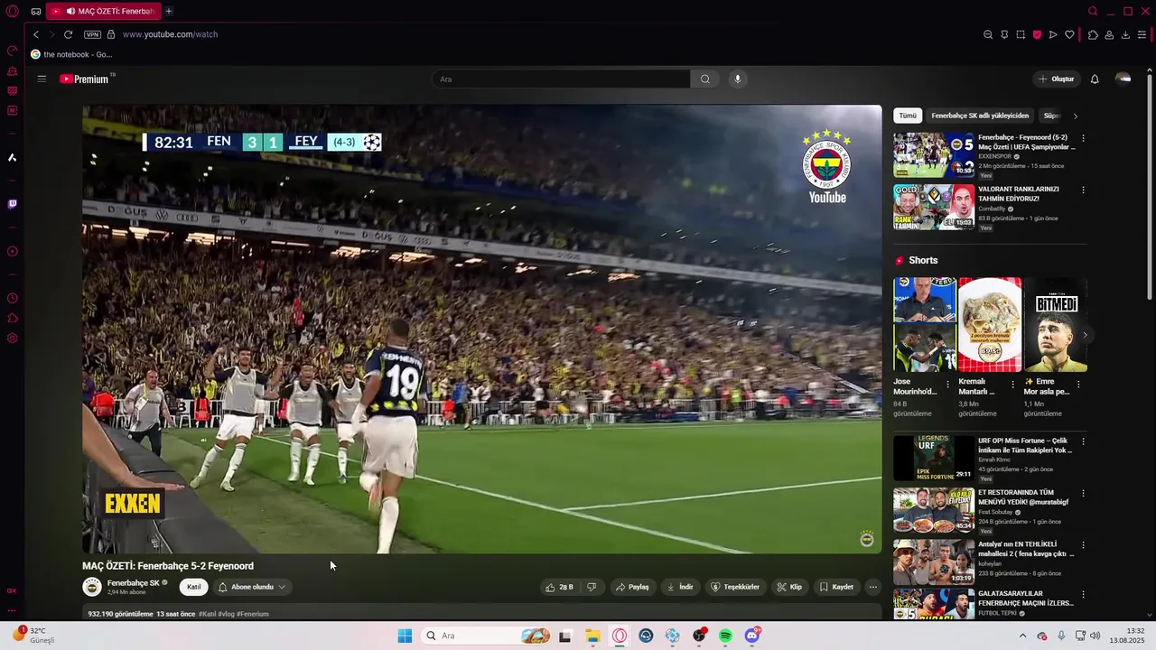Click the Klip clip button
The image size is (1156, 650).
[x=789, y=587]
